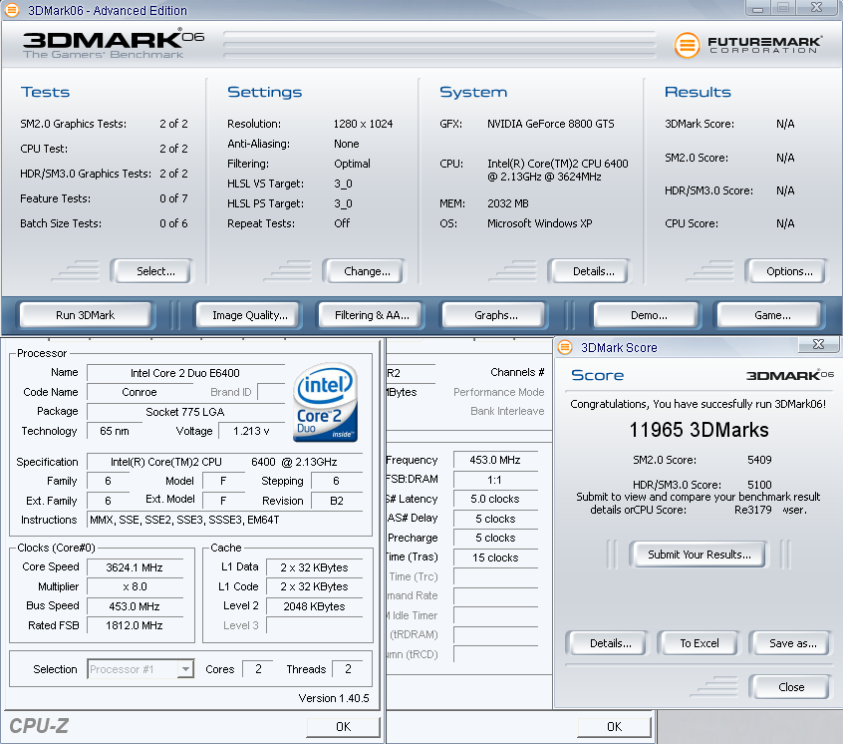Click the 3DMark06 title bar app icon
843x744 pixels.
click(12, 9)
